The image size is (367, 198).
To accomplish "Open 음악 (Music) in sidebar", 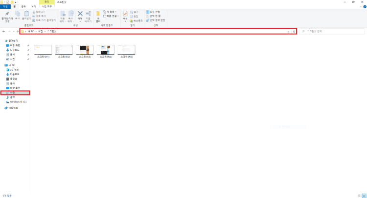I will click(x=12, y=97).
